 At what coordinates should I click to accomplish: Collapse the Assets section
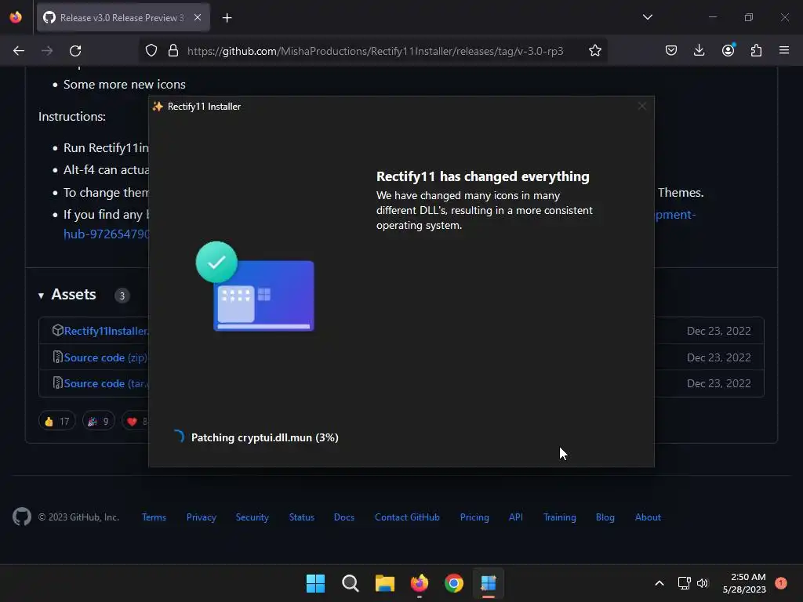tap(41, 296)
